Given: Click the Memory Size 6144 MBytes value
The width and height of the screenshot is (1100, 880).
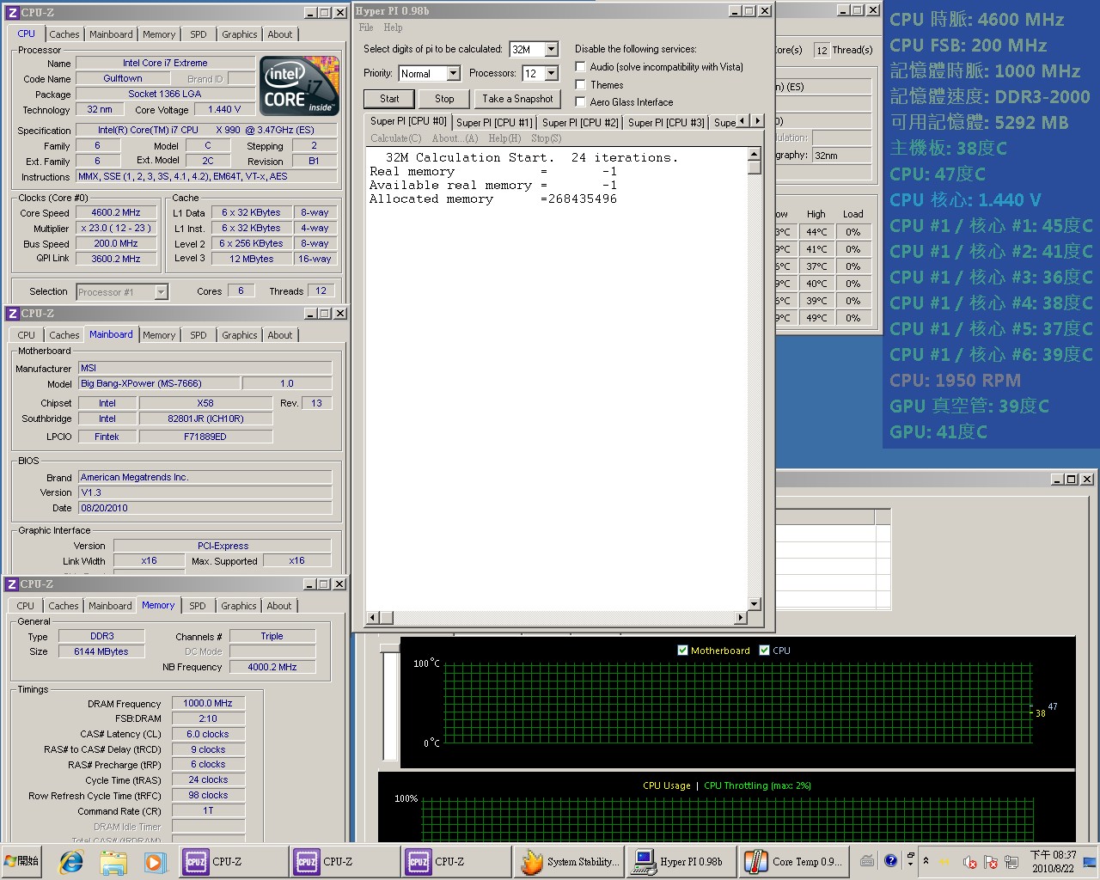Looking at the screenshot, I should 101,651.
